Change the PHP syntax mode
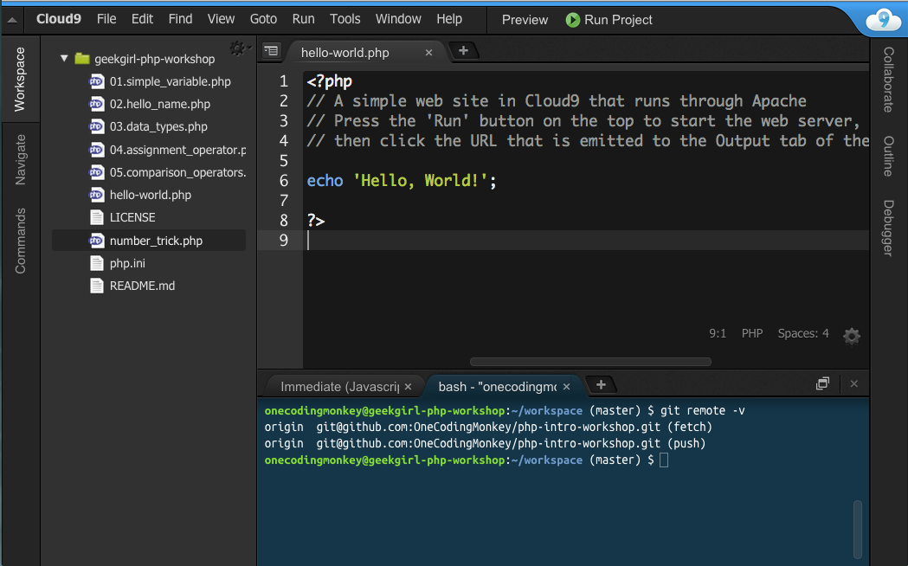 point(752,333)
